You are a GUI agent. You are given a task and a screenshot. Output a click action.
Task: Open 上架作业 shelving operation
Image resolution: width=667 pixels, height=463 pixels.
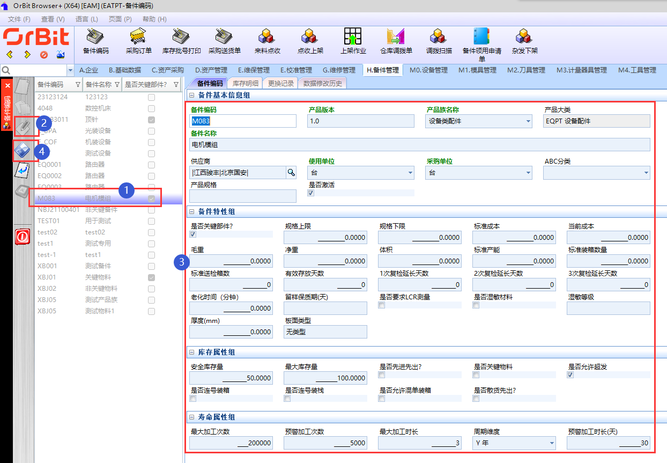[x=353, y=42]
